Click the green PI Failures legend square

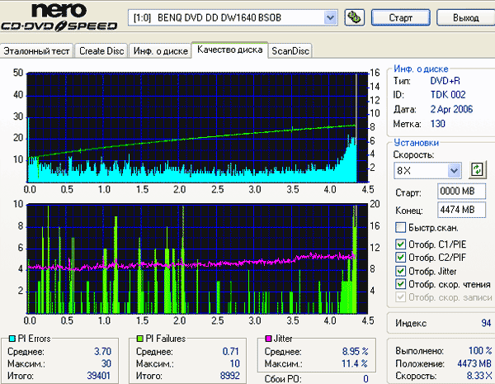tap(140, 339)
